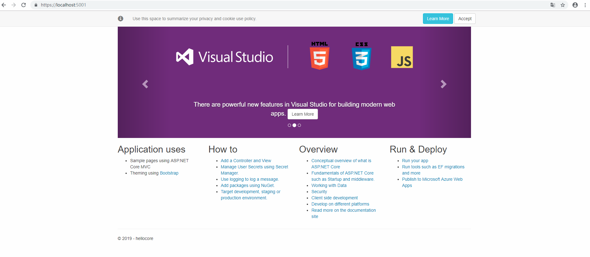Open the Security link
Image resolution: width=590 pixels, height=257 pixels.
coord(319,192)
